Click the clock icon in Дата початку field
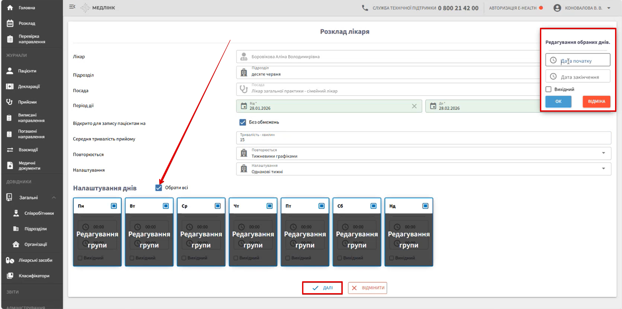Viewport: 622px width, 309px height. click(553, 60)
